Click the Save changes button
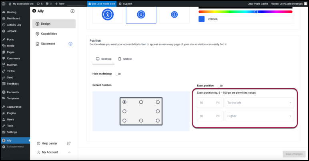309x161 pixels. 294,154
